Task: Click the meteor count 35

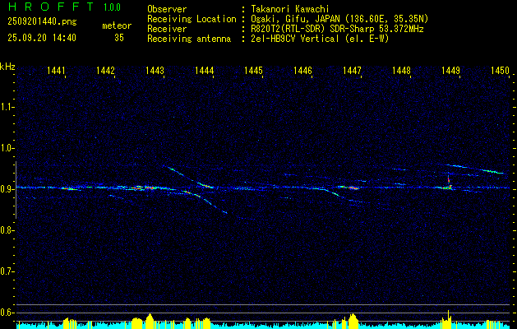Action: [x=119, y=38]
